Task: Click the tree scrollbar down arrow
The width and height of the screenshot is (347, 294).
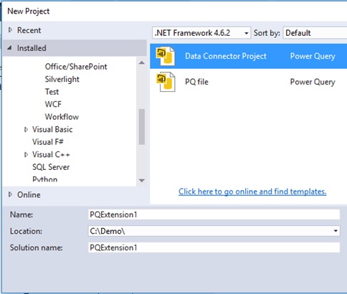Action: tap(142, 181)
